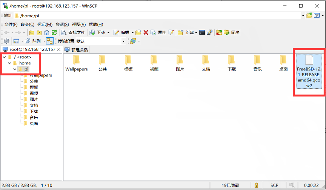Open the File (文件) menu
The width and height of the screenshot is (326, 190).
(x=11, y=25)
